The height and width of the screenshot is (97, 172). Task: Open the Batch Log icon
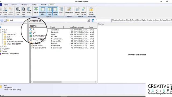tap(5, 9)
